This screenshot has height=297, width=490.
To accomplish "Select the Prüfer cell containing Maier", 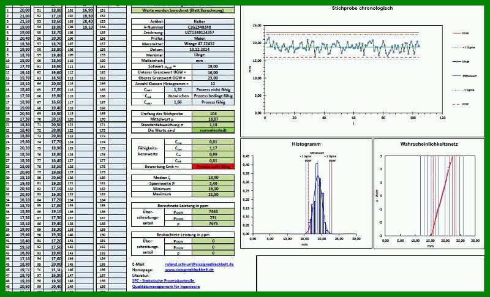I will (200, 38).
